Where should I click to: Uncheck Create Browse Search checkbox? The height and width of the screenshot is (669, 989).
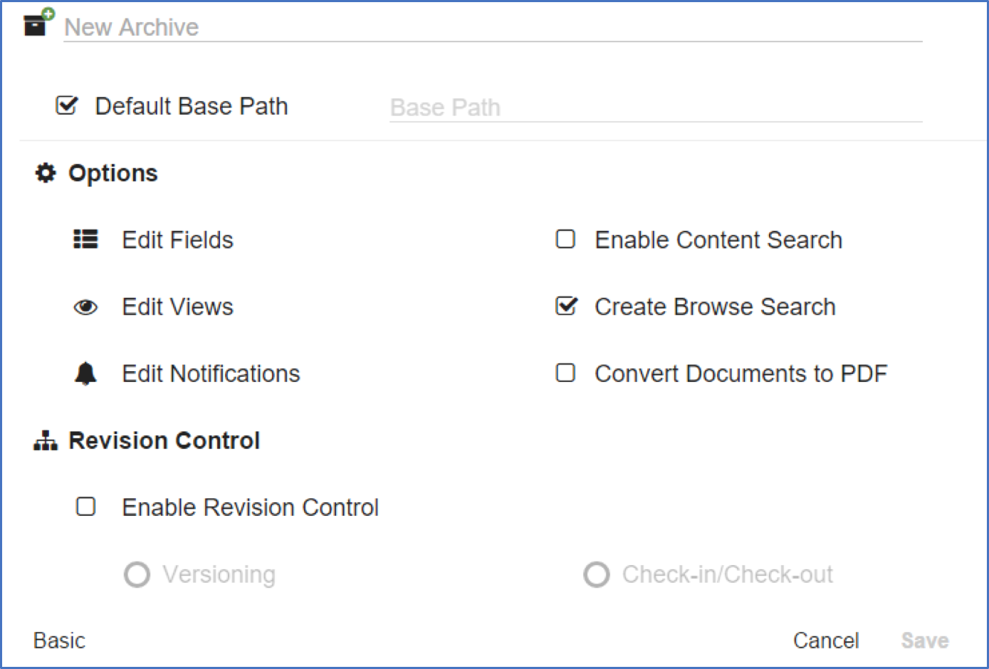pos(566,306)
